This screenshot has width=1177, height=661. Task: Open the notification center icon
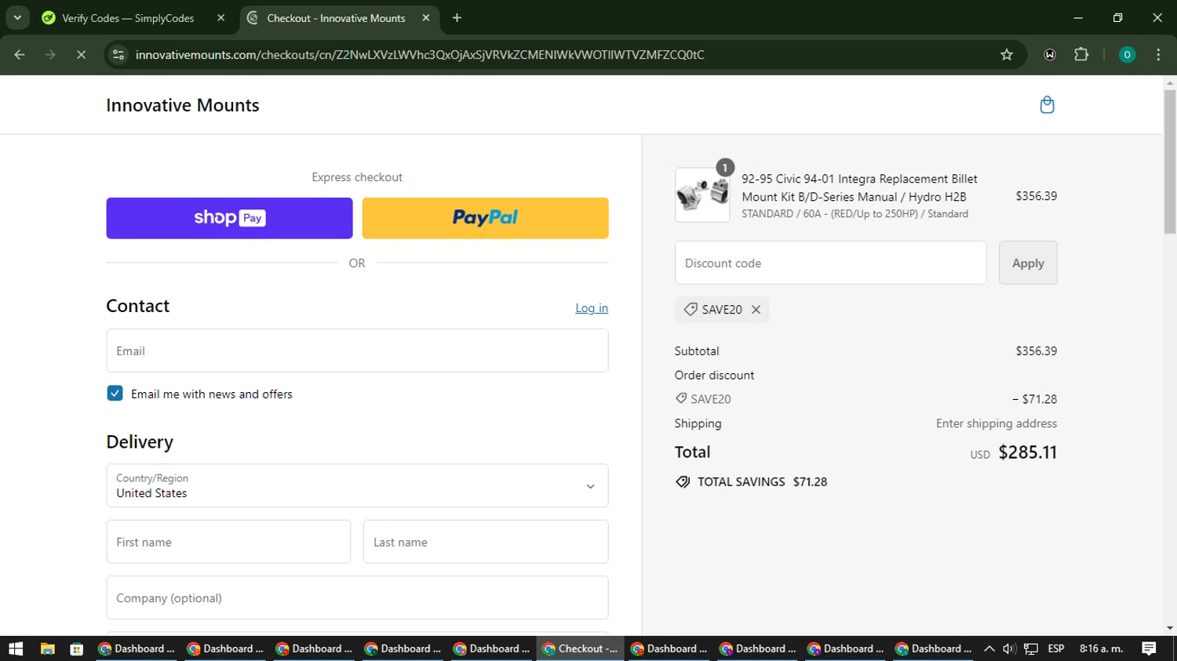click(x=1149, y=648)
